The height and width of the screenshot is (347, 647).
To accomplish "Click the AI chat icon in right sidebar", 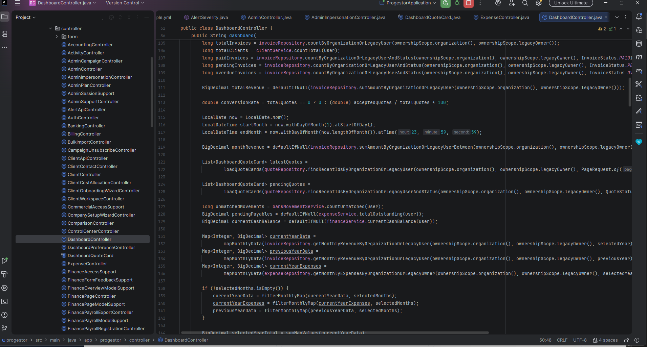I will (639, 30).
